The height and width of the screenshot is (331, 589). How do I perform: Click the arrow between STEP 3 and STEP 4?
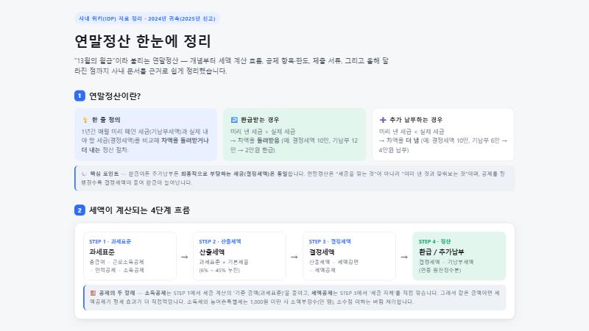pyautogui.click(x=404, y=257)
